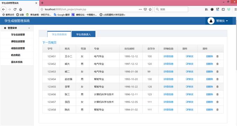Bookmark this page with the star icon
Screen dimensions: 237x126
coord(150,9)
